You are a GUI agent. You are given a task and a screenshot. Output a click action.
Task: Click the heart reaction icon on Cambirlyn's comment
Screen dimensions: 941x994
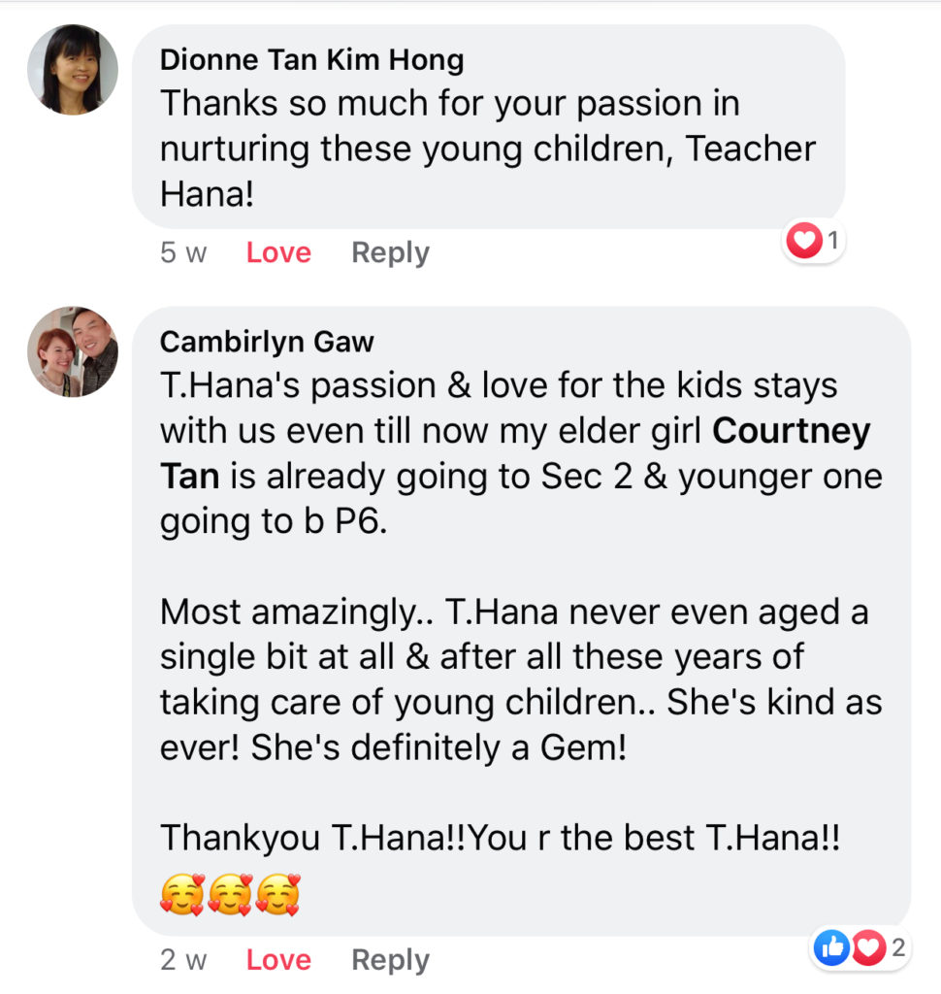(867, 948)
